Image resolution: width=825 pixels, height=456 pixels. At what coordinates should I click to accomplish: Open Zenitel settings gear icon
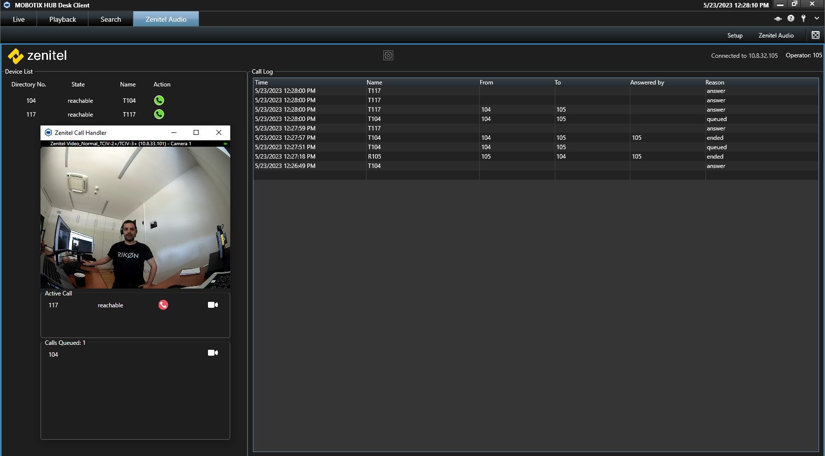388,55
